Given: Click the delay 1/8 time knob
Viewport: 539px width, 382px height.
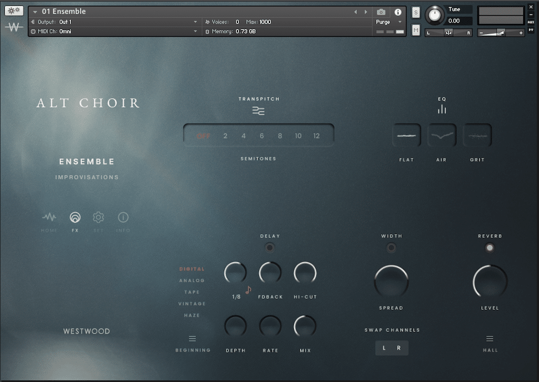Looking at the screenshot, I should [235, 273].
